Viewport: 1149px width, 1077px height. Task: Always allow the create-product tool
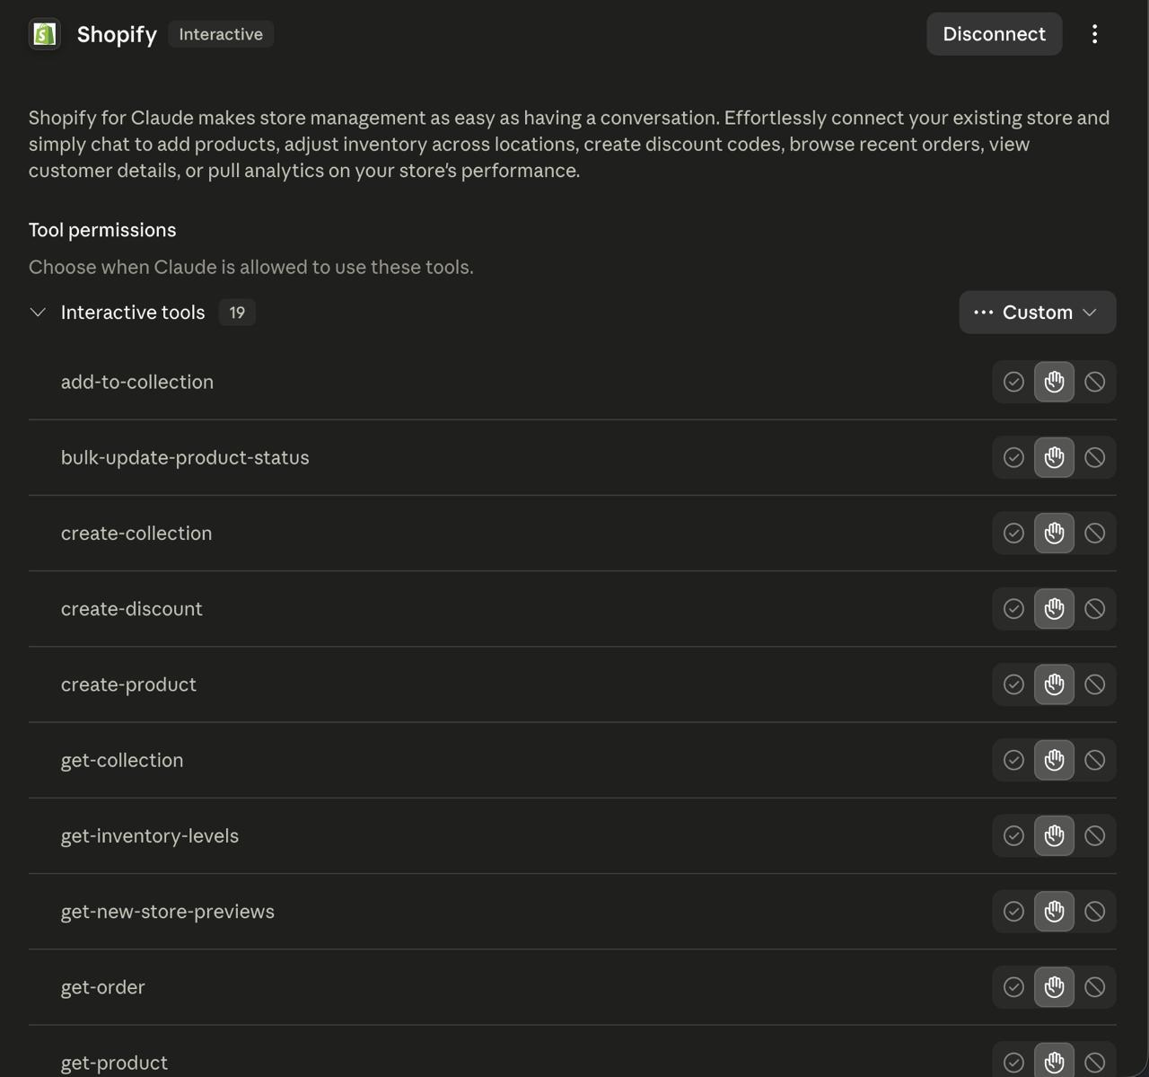pyautogui.click(x=1013, y=684)
